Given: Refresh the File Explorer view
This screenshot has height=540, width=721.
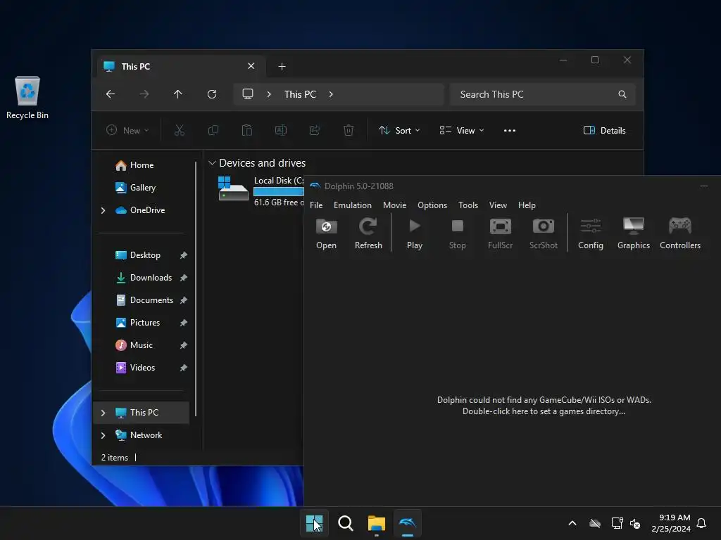Looking at the screenshot, I should click(x=212, y=94).
